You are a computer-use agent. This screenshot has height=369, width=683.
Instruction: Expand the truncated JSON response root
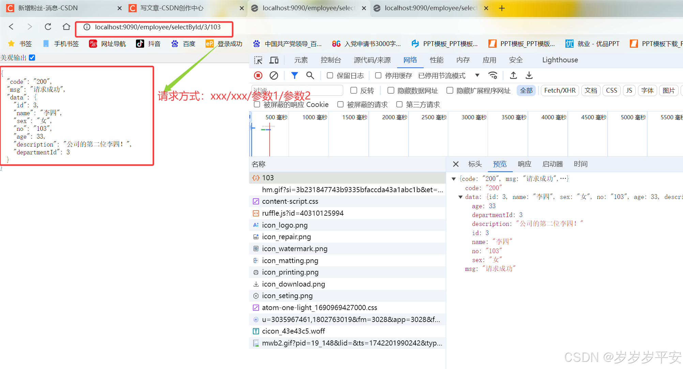coord(454,178)
